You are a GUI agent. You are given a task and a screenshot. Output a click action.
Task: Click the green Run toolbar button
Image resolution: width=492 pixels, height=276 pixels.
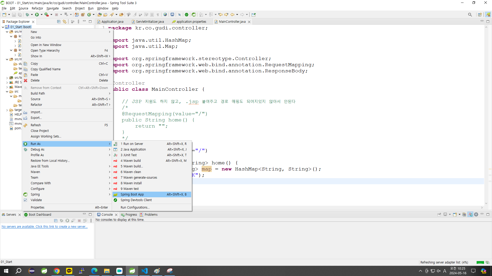click(x=37, y=15)
